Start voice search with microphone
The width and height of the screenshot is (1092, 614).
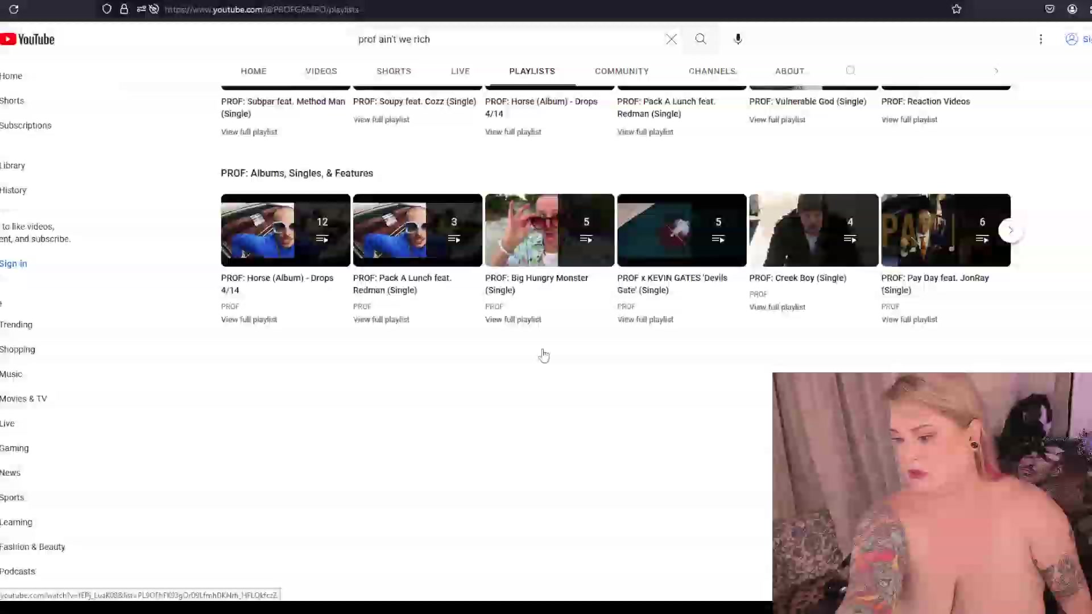[x=738, y=39]
